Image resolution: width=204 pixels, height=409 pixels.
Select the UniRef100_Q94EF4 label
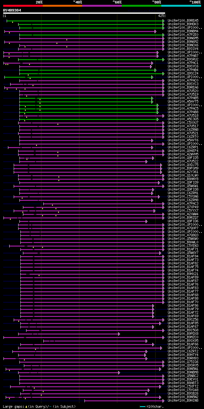coord(183,151)
